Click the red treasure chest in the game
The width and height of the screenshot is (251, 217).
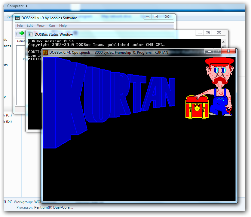coord(197,107)
